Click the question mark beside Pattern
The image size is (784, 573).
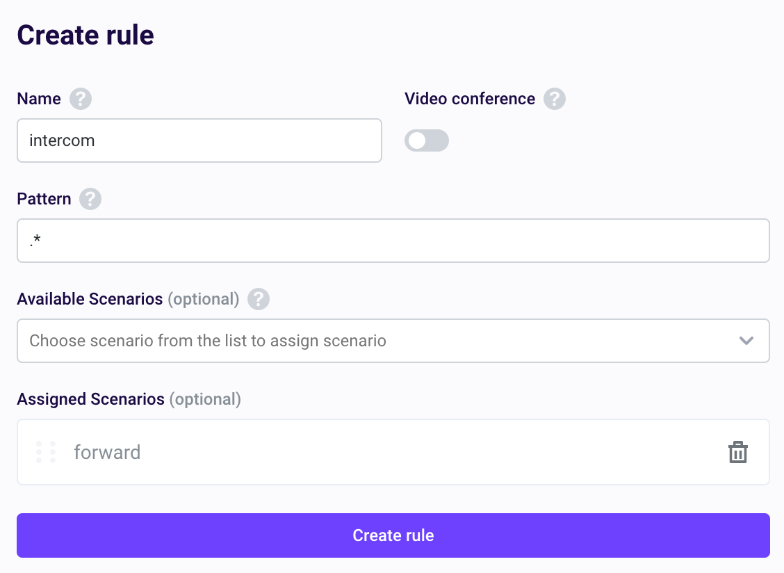[x=90, y=199]
